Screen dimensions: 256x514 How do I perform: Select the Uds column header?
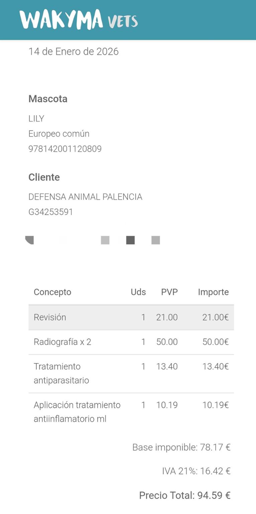click(x=138, y=292)
